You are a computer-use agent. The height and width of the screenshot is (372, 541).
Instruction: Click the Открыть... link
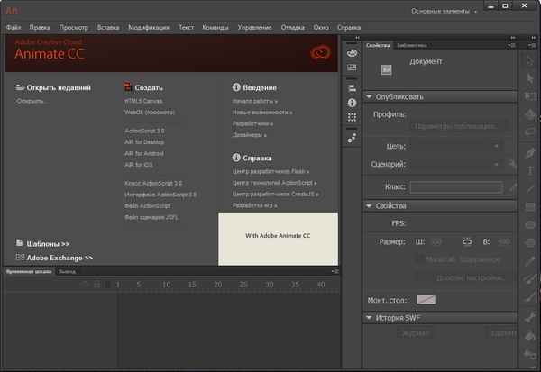(32, 101)
